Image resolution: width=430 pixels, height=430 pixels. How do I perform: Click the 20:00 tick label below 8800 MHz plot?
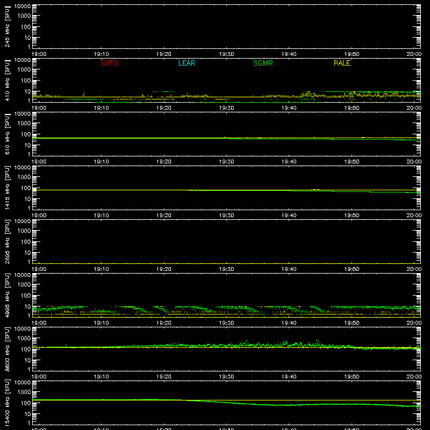click(x=414, y=377)
